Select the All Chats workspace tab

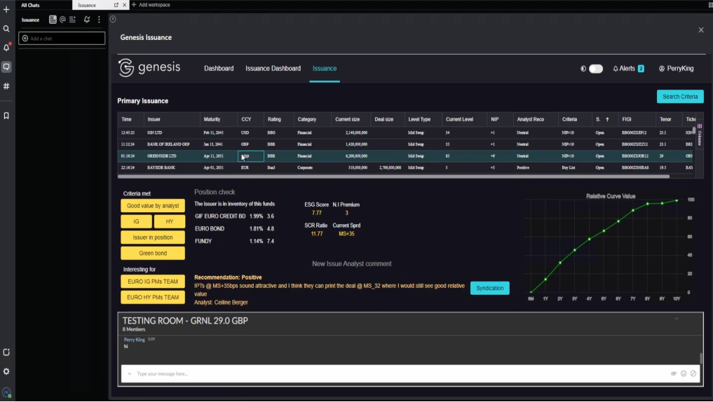pyautogui.click(x=30, y=5)
